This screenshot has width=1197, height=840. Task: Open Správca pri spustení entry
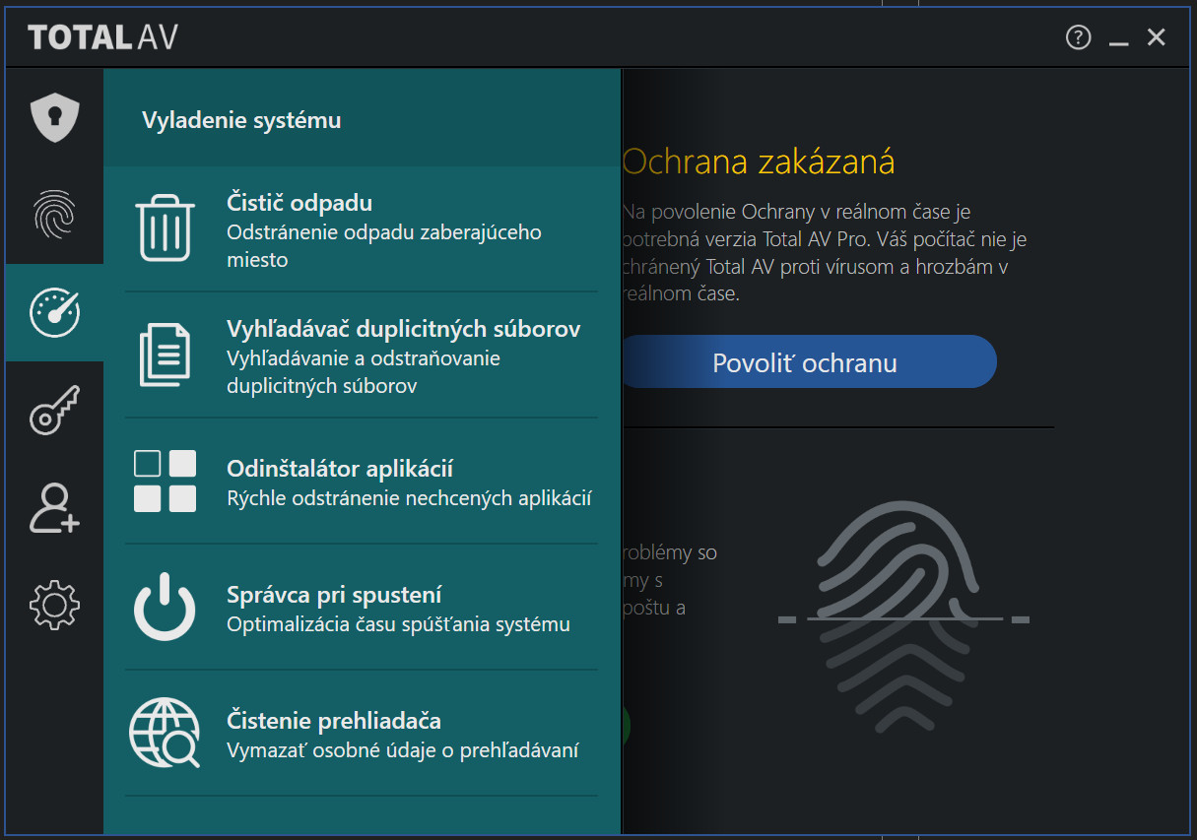point(362,607)
